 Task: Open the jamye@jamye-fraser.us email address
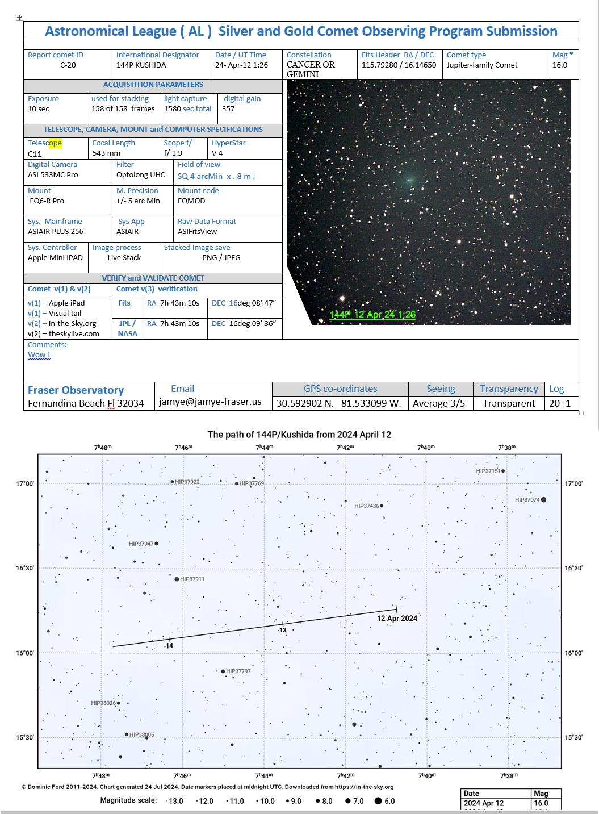tap(210, 402)
